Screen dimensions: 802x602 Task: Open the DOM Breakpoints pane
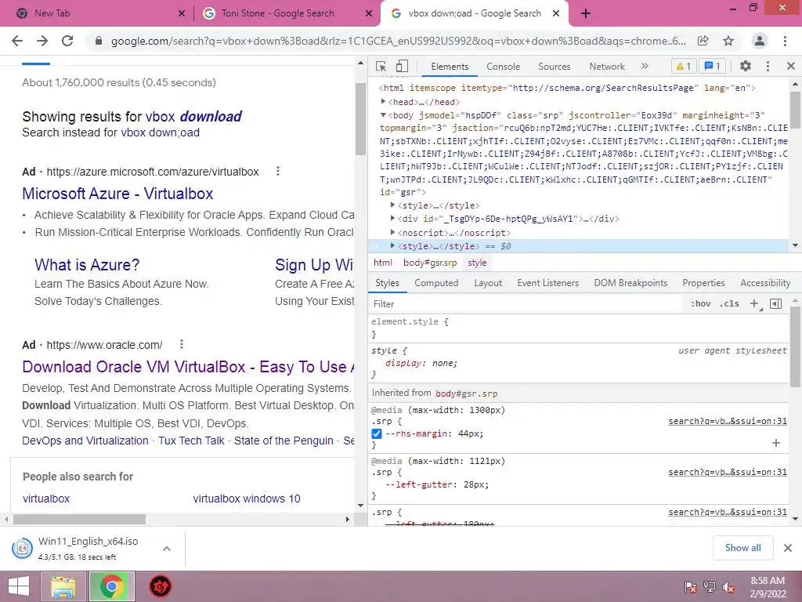click(x=630, y=282)
